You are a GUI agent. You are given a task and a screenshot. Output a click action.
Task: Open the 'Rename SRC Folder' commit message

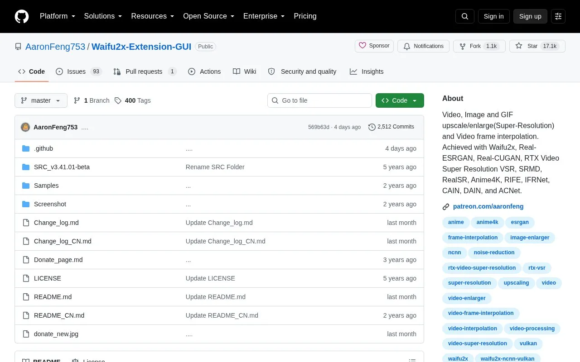[x=215, y=167]
